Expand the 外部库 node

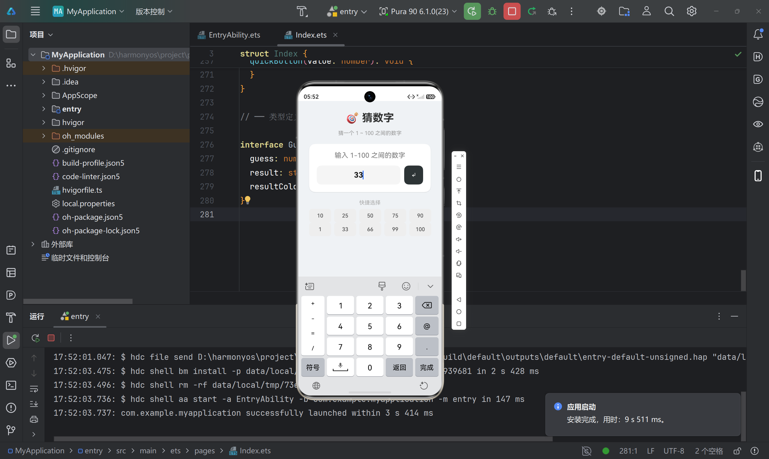(33, 244)
